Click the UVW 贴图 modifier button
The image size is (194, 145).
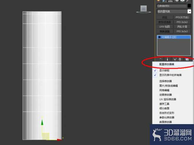click(165, 27)
